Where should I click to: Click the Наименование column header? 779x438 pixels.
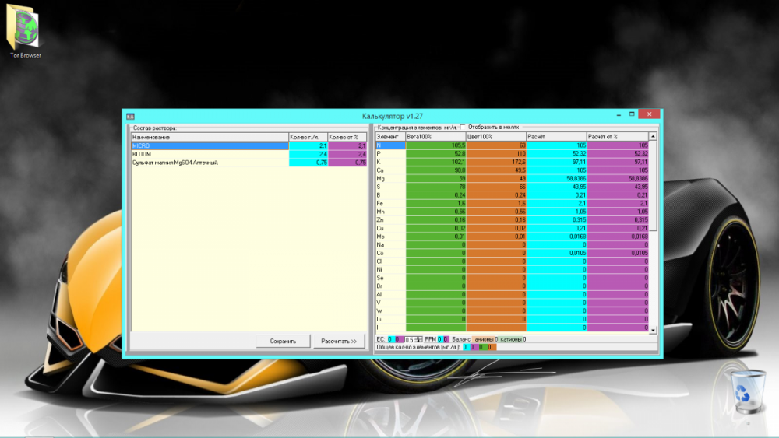pos(209,137)
